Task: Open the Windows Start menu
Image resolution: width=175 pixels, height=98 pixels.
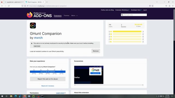Action: coord(2,96)
